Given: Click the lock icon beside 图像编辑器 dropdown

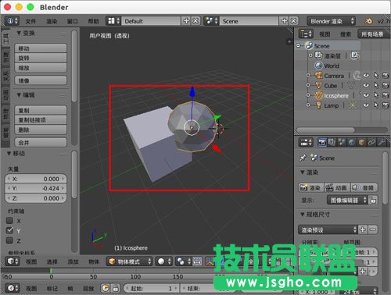Looking at the screenshot, I should click(374, 200).
